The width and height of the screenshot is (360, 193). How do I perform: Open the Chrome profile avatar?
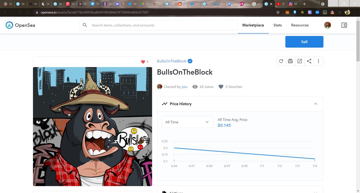pyautogui.click(x=347, y=12)
